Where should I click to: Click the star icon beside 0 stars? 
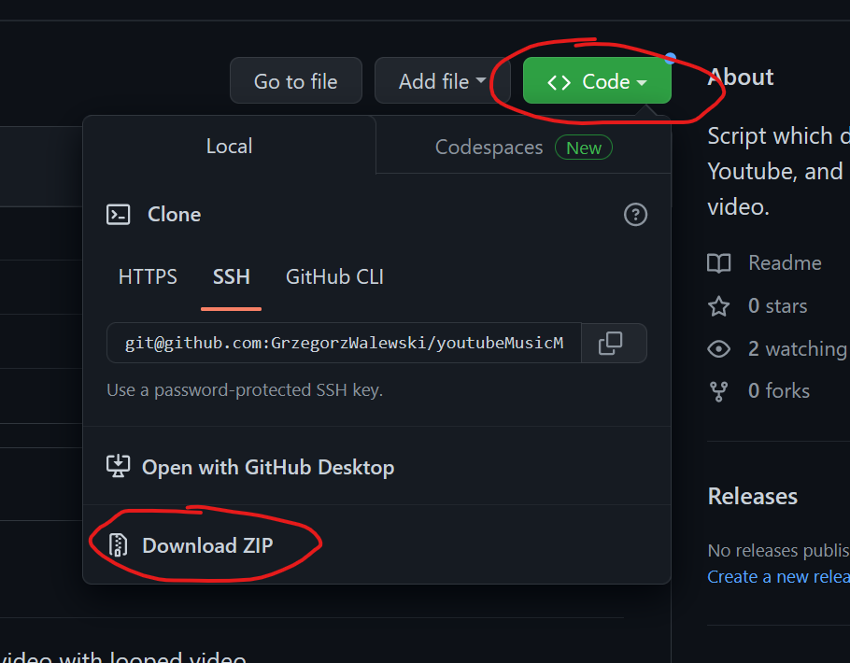(719, 306)
